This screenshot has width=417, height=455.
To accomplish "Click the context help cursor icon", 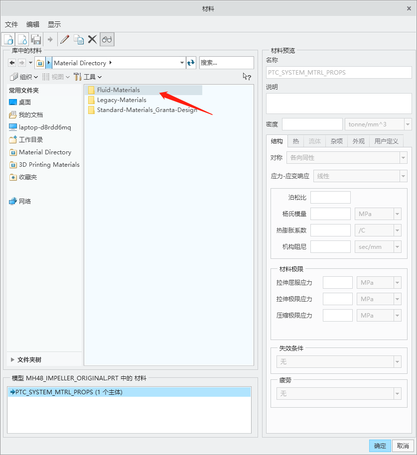I will tap(247, 77).
